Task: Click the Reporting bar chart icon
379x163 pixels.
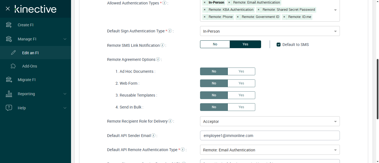Action: tap(9, 94)
